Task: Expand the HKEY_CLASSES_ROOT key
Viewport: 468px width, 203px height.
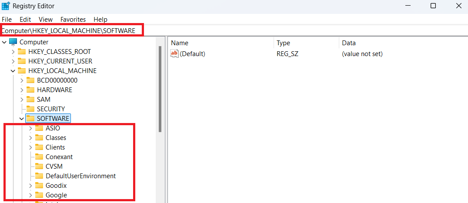Action: [13, 52]
